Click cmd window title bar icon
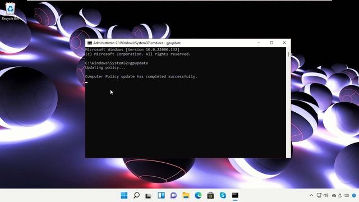Image resolution: width=359 pixels, height=202 pixels. tap(90, 43)
